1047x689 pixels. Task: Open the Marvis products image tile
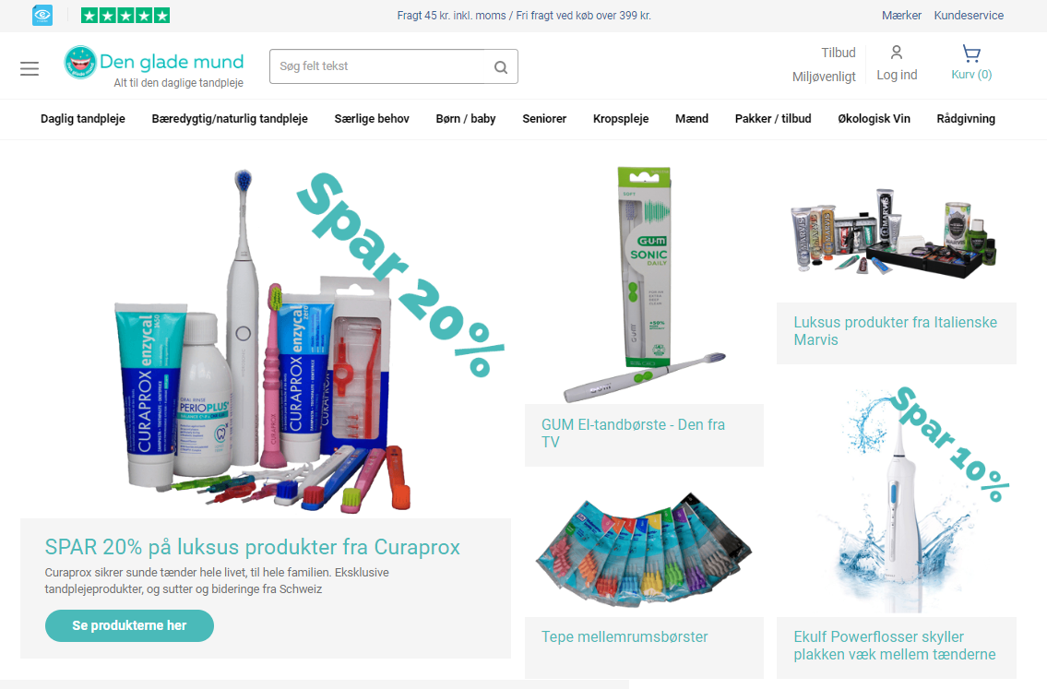[896, 233]
